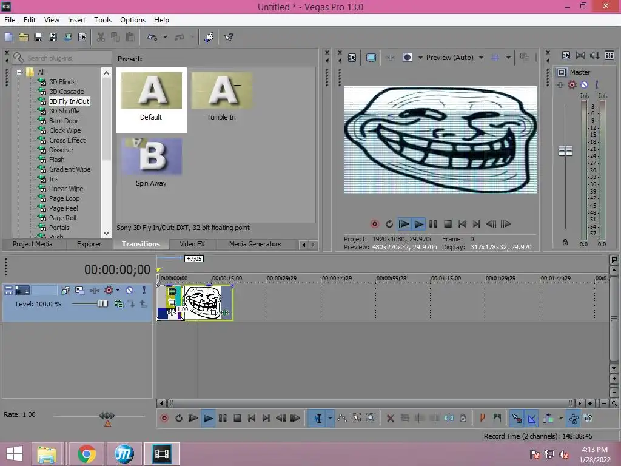Toggle Mute on the Master bus
Screen dimensions: 621x466
pyautogui.click(x=584, y=84)
